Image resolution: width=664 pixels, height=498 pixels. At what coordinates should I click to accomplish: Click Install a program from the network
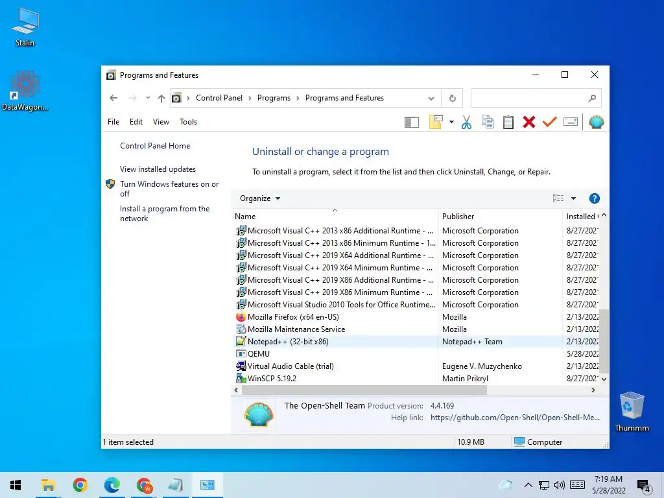click(165, 213)
